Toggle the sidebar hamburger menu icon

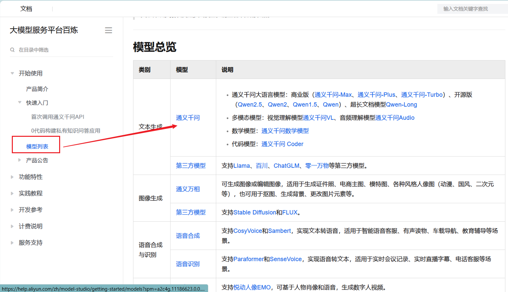coord(108,30)
